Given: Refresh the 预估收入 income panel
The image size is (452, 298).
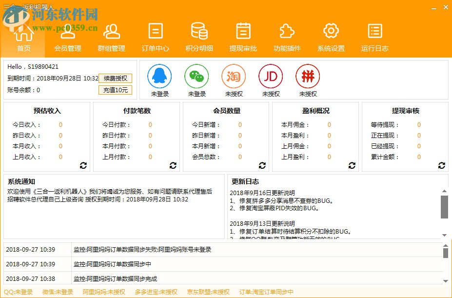Looking at the screenshot, I should tap(83, 165).
